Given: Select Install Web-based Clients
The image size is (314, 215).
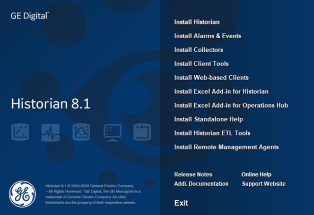Looking at the screenshot, I should coord(211,78).
